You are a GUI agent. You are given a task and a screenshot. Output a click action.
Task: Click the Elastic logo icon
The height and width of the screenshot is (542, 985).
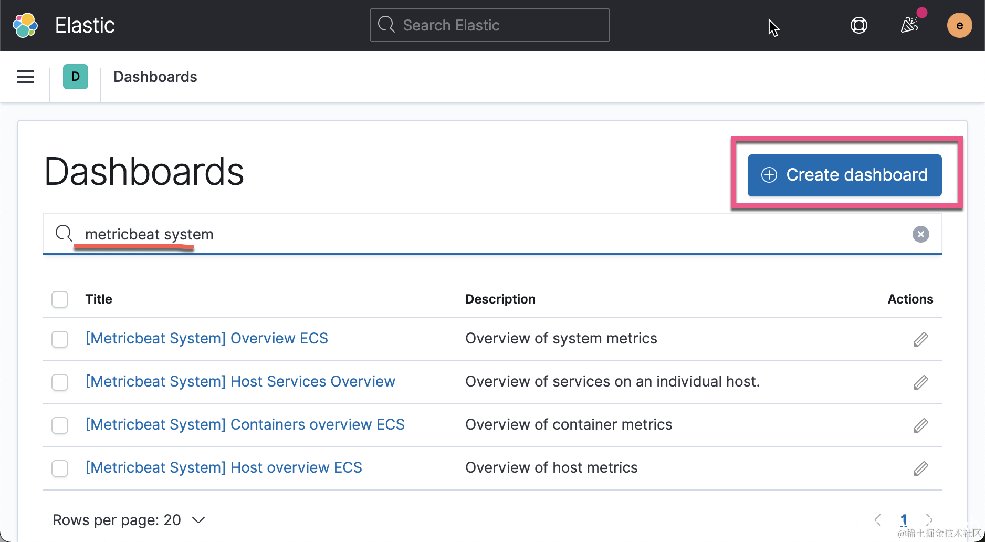(25, 25)
